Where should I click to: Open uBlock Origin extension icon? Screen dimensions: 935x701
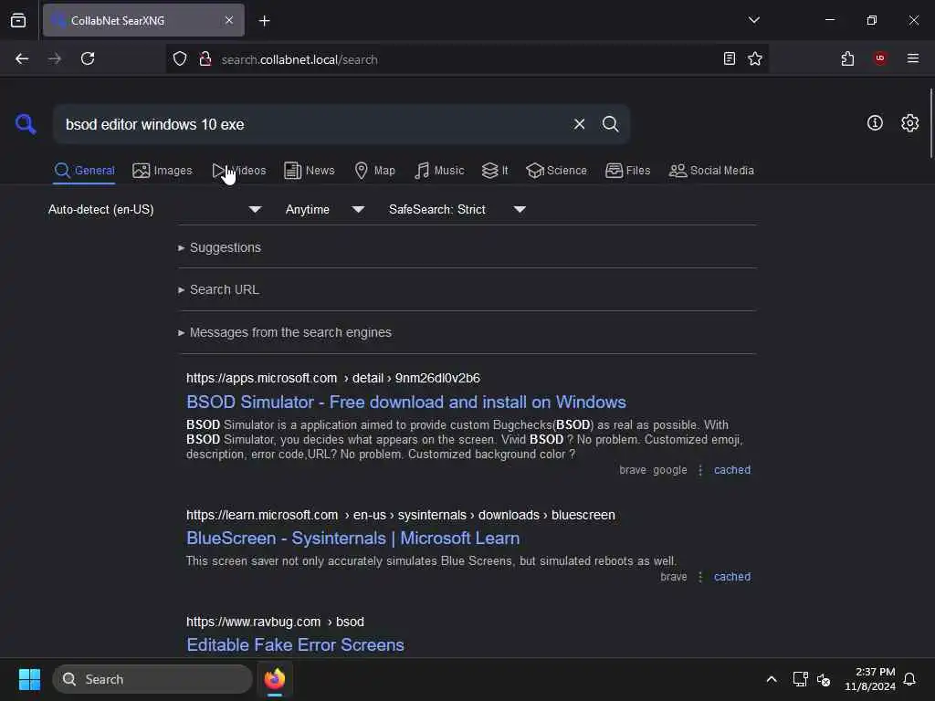click(880, 58)
